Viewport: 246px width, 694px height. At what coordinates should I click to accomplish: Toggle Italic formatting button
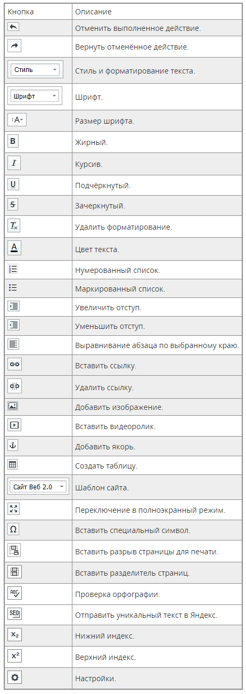pyautogui.click(x=14, y=163)
